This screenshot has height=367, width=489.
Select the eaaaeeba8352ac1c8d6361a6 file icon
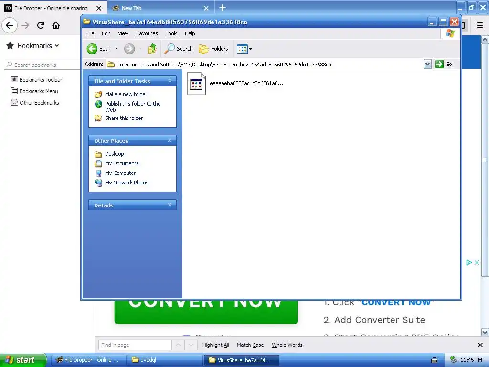tap(196, 84)
